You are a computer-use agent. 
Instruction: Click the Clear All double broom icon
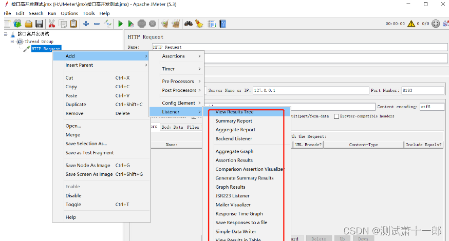(x=176, y=24)
